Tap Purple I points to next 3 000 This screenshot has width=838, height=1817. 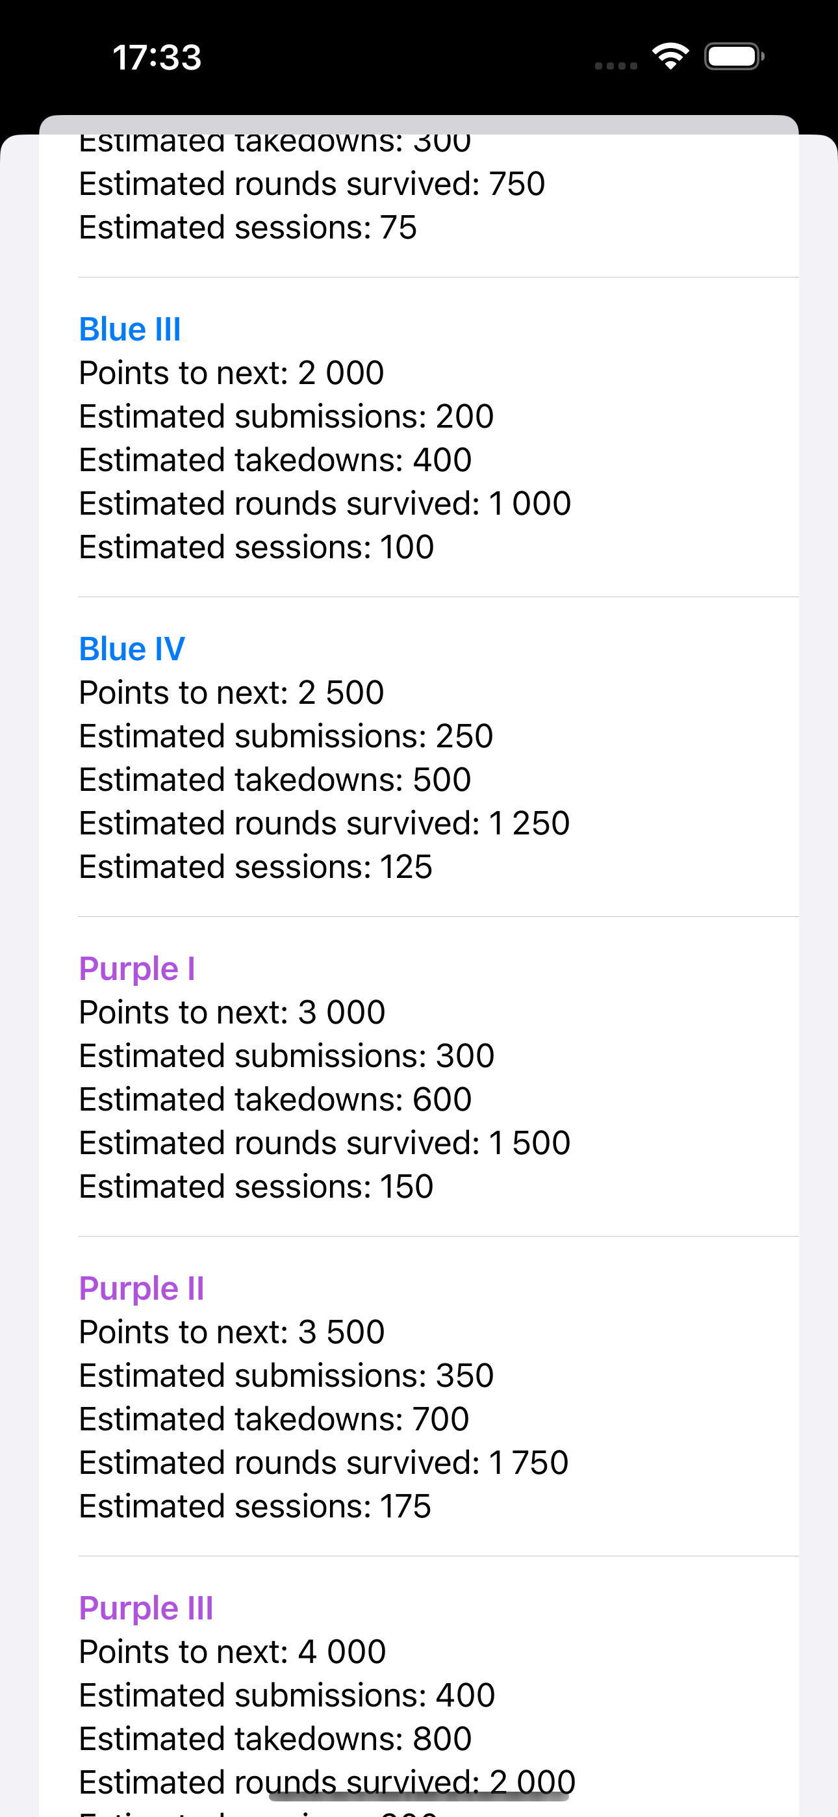coord(232,1013)
